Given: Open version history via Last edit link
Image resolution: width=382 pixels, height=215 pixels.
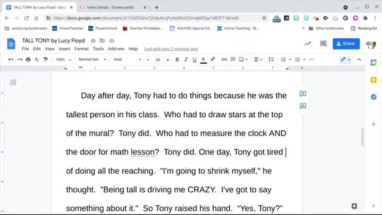Looking at the screenshot, I should click(171, 49).
